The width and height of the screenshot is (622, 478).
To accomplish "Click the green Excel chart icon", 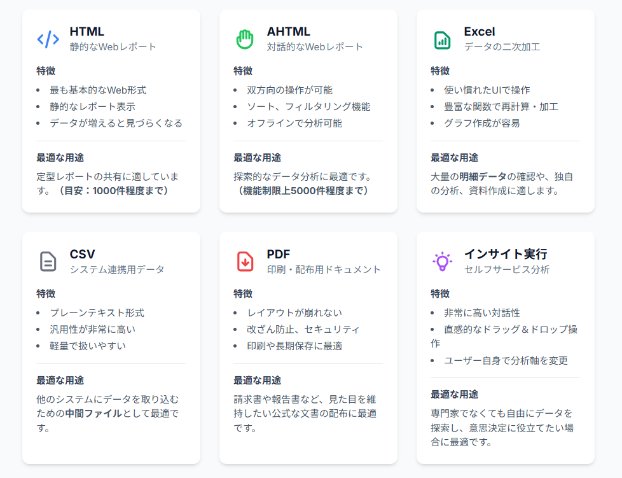I will click(442, 39).
